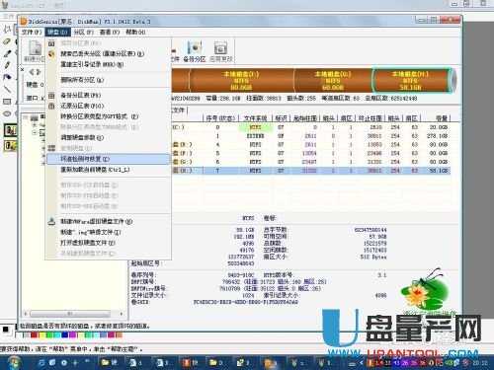Click the 备份分区表 menu icon
This screenshot has height=370, width=494.
[51, 96]
